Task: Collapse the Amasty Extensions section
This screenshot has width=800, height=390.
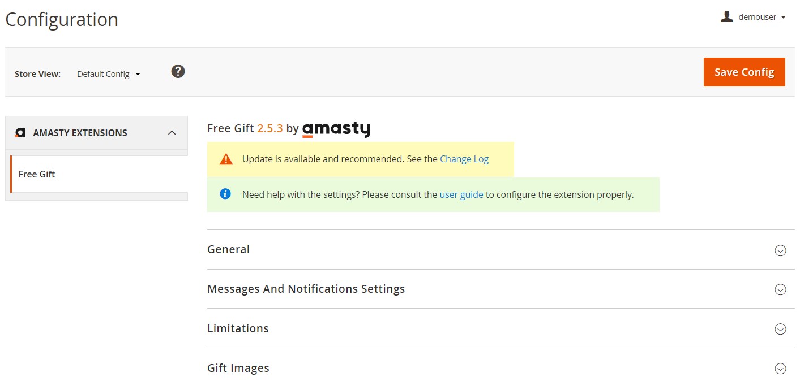Action: coord(172,133)
